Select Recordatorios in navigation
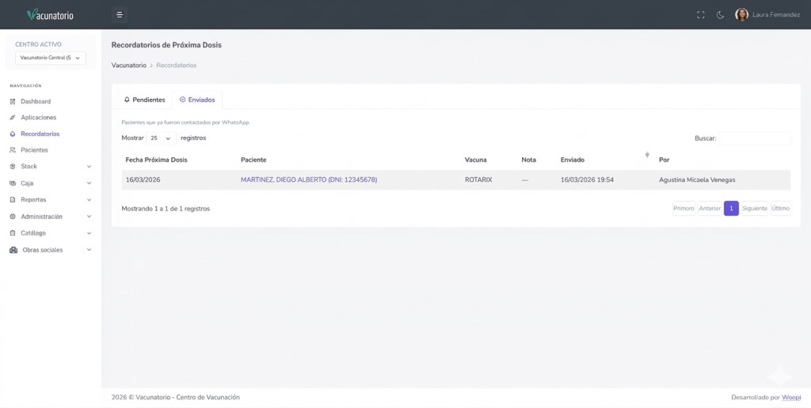Image resolution: width=811 pixels, height=408 pixels. (40, 134)
